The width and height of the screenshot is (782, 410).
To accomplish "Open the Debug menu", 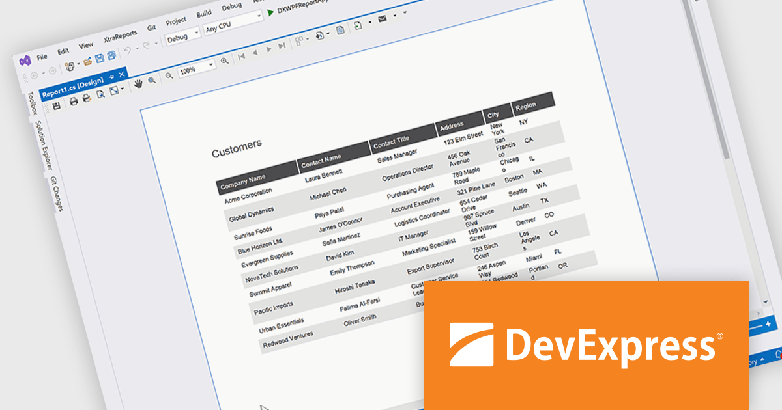I will pos(231,7).
